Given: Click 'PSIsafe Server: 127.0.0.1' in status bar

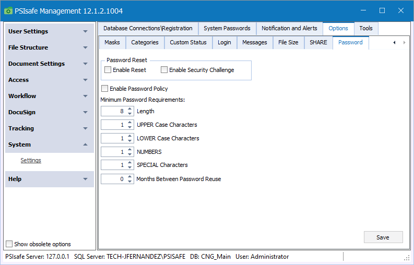Looking at the screenshot, I should point(37,257).
